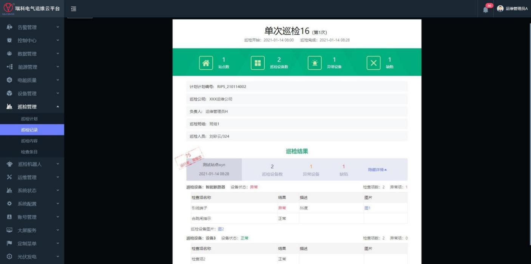
Task: Click the abnormal device alarm icon
Action: click(x=314, y=63)
